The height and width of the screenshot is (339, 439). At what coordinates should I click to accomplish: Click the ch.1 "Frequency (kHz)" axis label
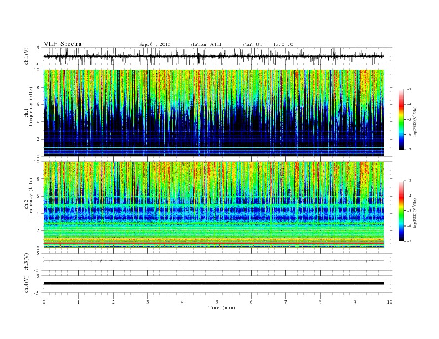(31, 106)
